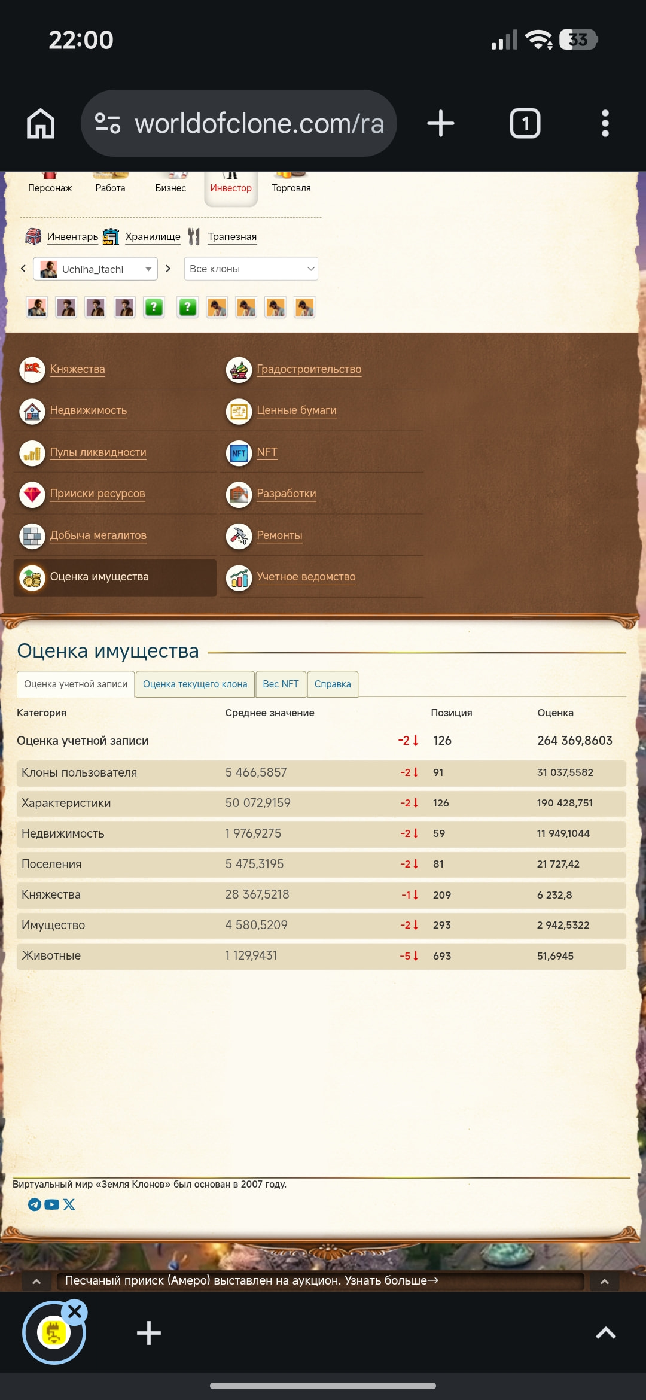Open the Все клоны filter dropdown

pos(251,269)
